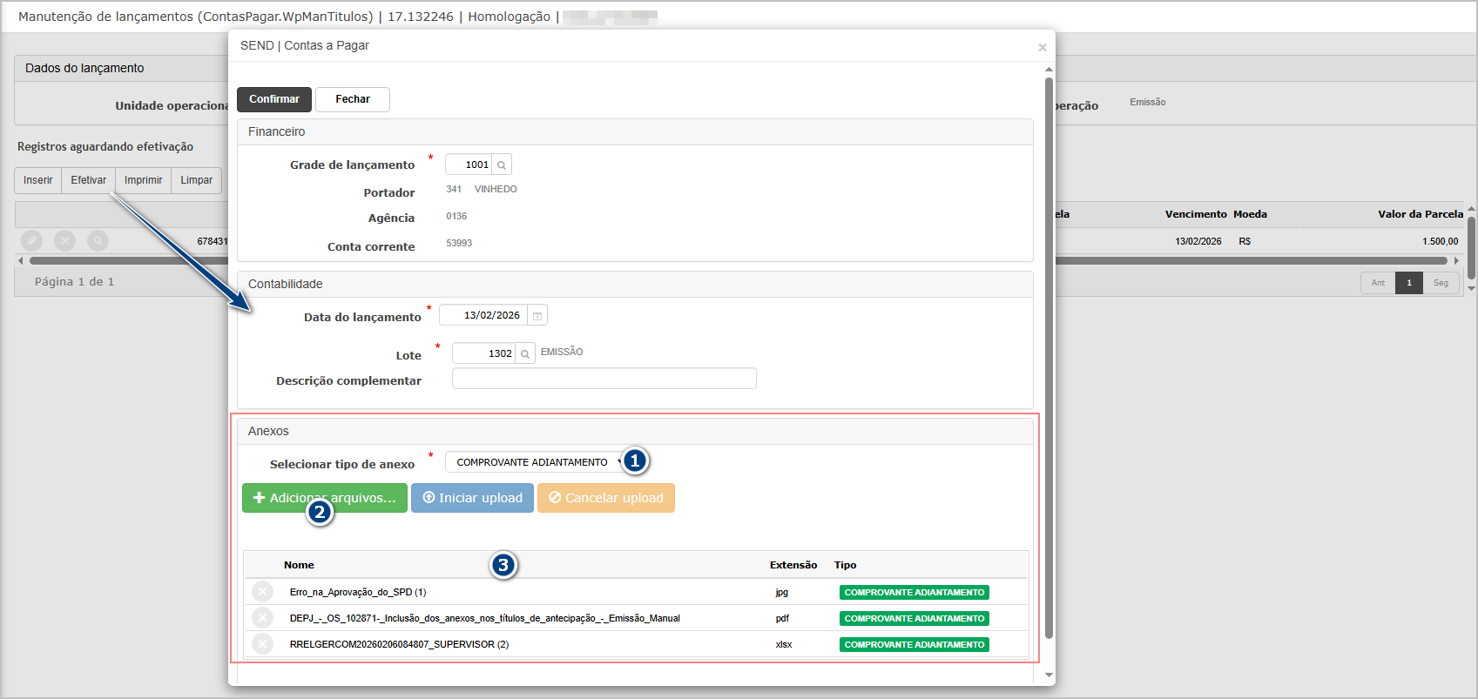Remove the RRELGERCOM xlsx attachment
This screenshot has width=1478, height=699.
(x=262, y=644)
